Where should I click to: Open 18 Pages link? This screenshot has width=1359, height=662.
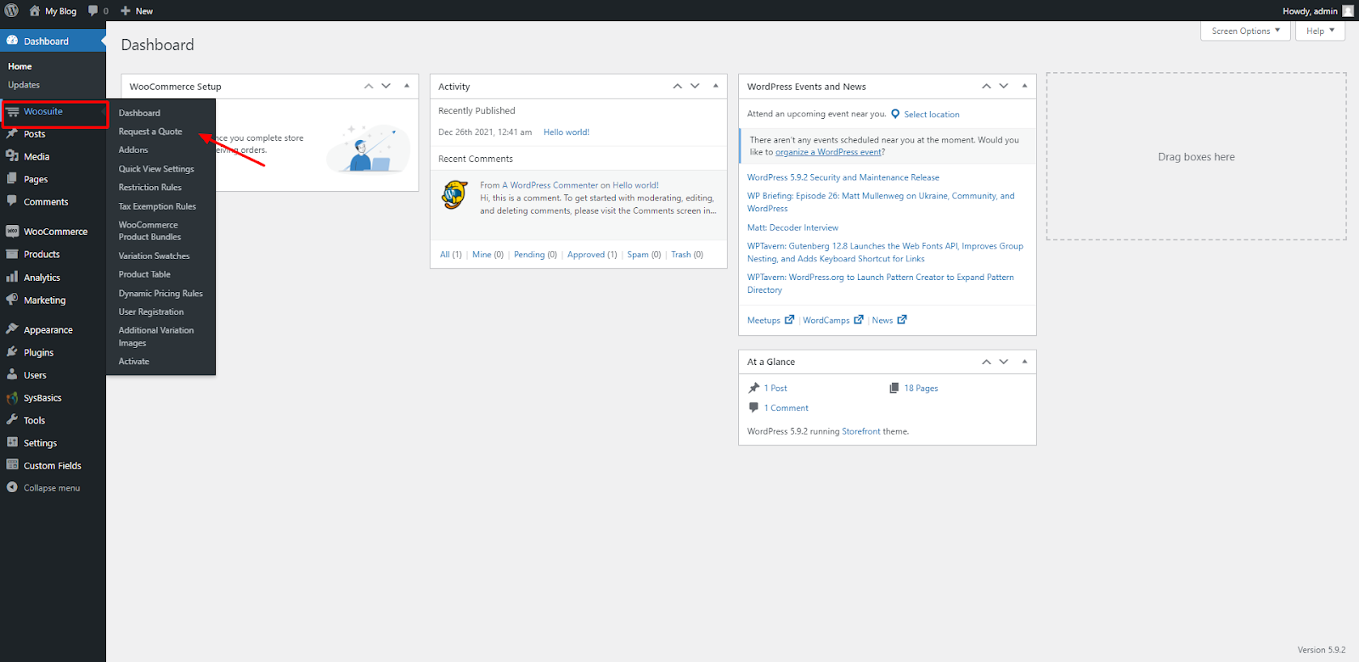921,388
